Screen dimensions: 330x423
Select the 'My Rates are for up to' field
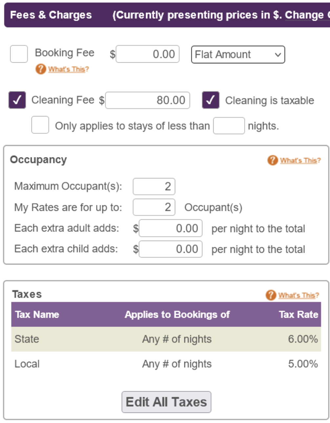pyautogui.click(x=154, y=207)
